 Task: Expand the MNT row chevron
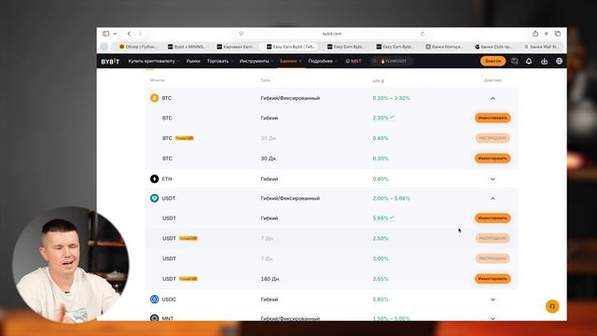coord(493,318)
